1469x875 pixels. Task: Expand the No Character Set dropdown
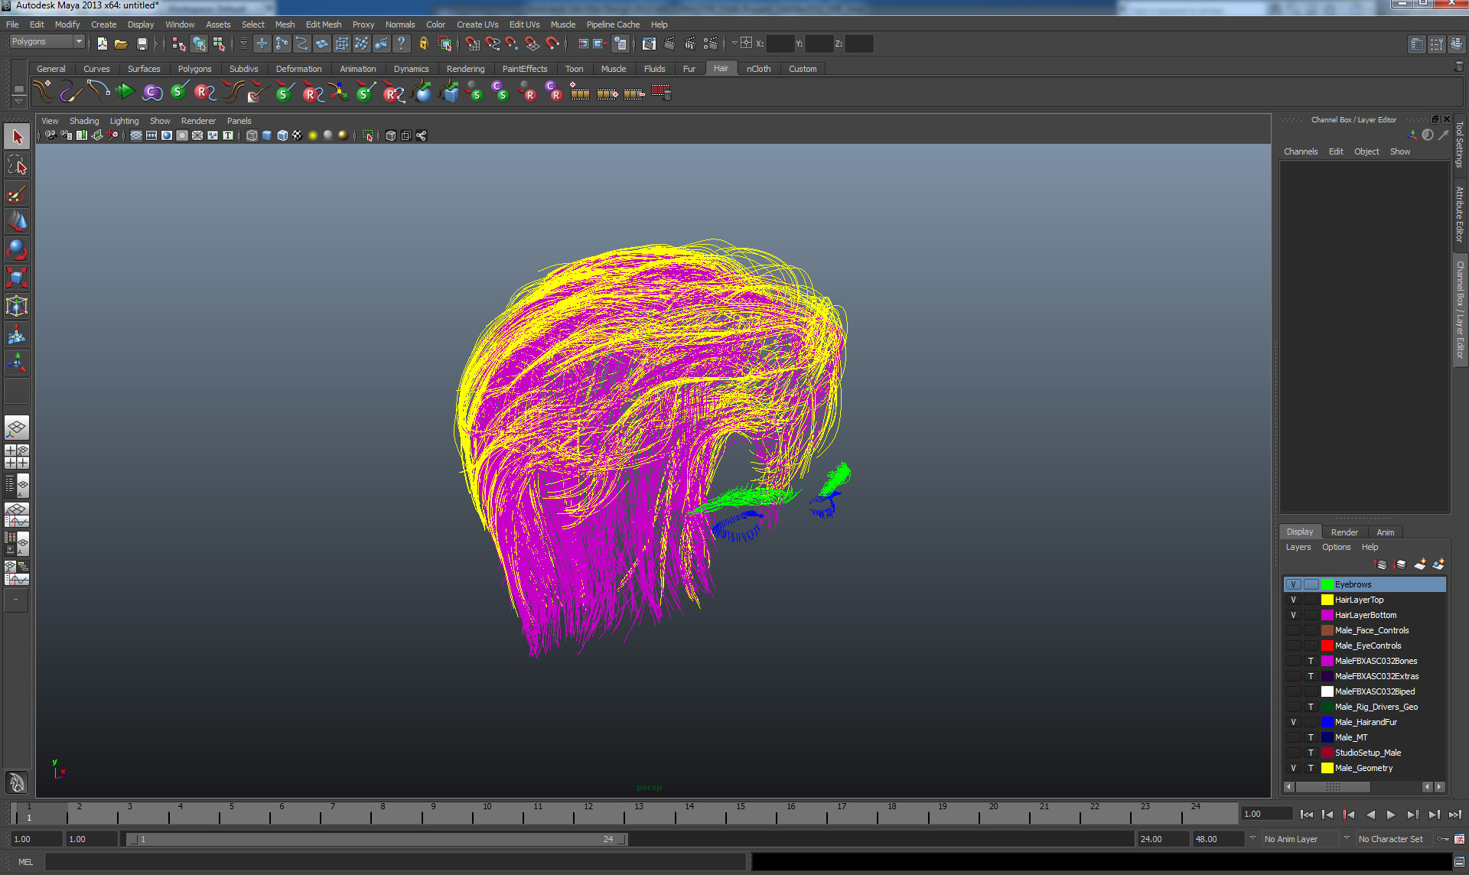(1394, 839)
